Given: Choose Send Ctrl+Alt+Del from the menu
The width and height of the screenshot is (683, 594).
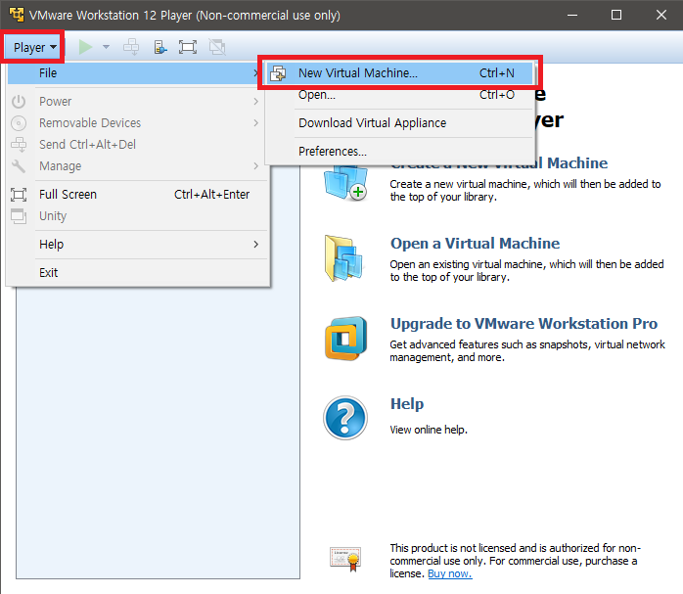Looking at the screenshot, I should point(138,145).
